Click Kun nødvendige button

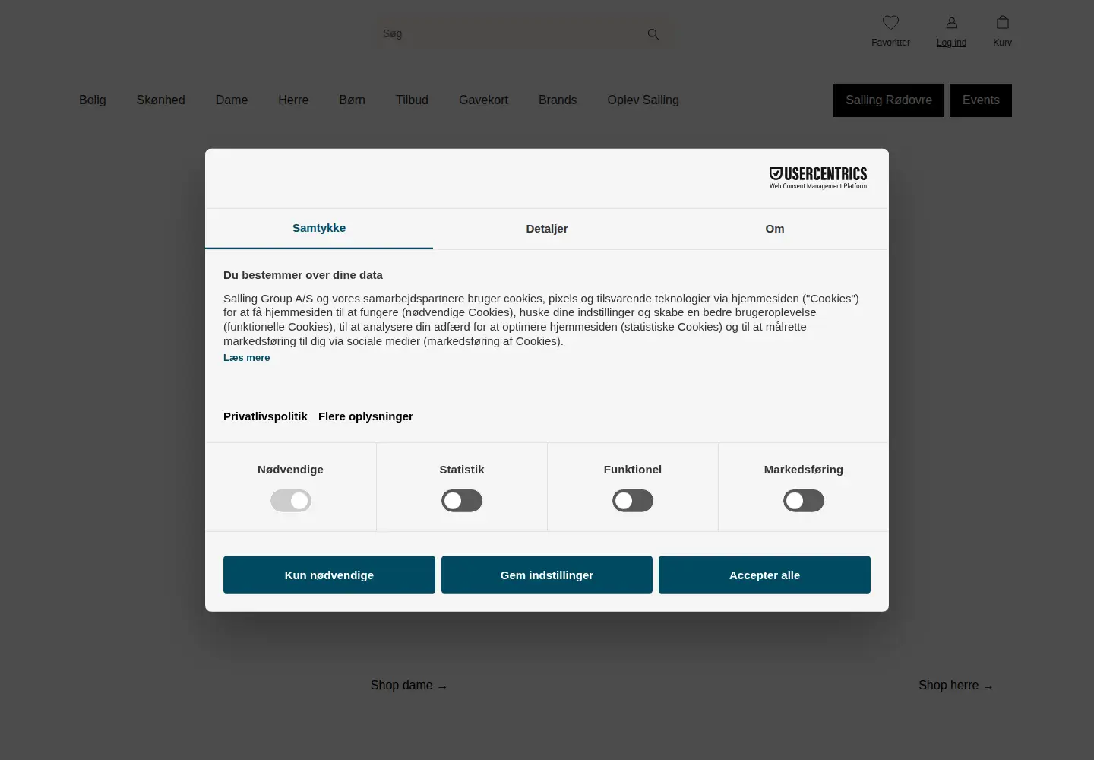(x=329, y=575)
